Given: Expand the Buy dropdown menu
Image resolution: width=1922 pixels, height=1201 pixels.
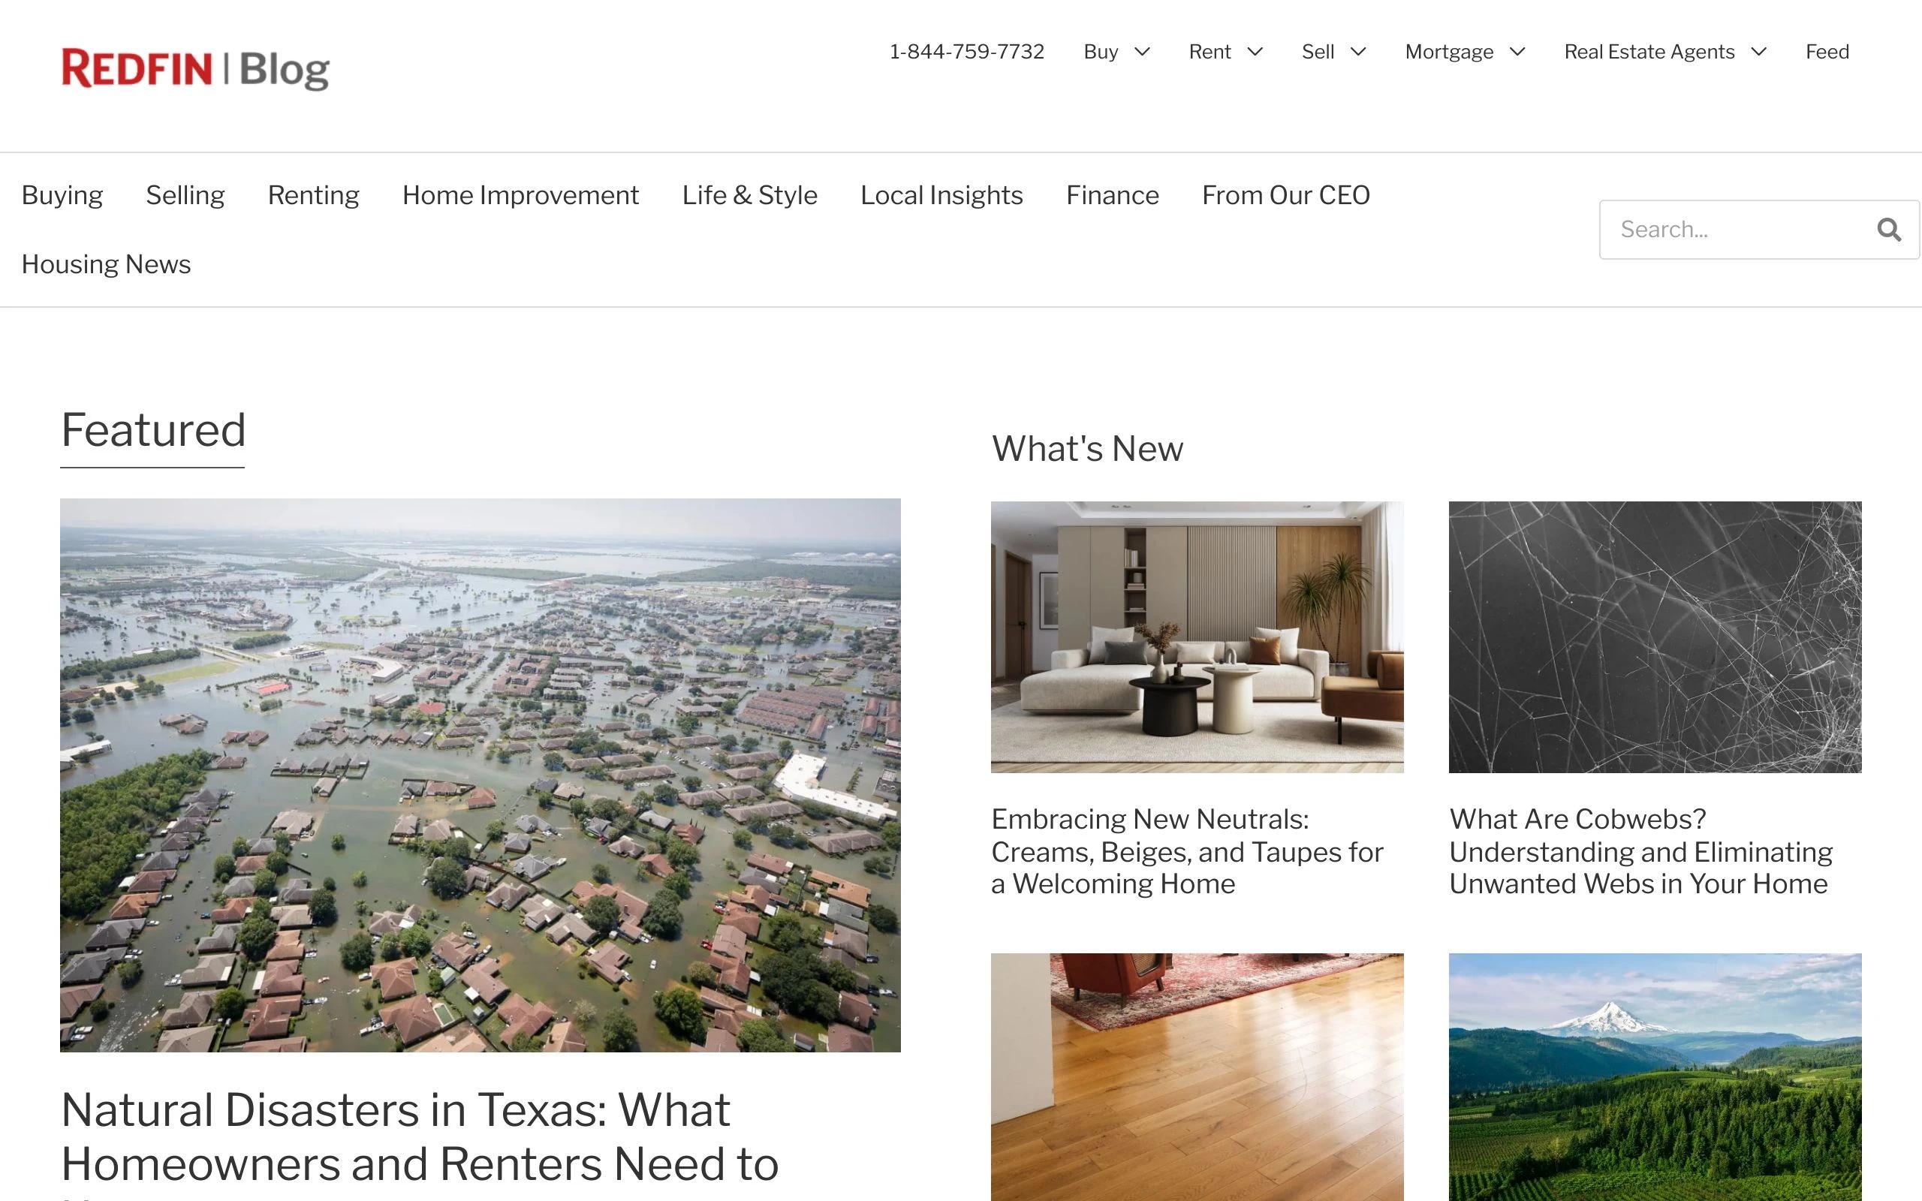Looking at the screenshot, I should pos(1116,52).
